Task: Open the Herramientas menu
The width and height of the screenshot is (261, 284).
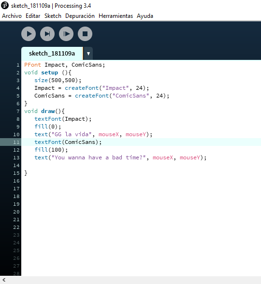Action: pyautogui.click(x=116, y=16)
